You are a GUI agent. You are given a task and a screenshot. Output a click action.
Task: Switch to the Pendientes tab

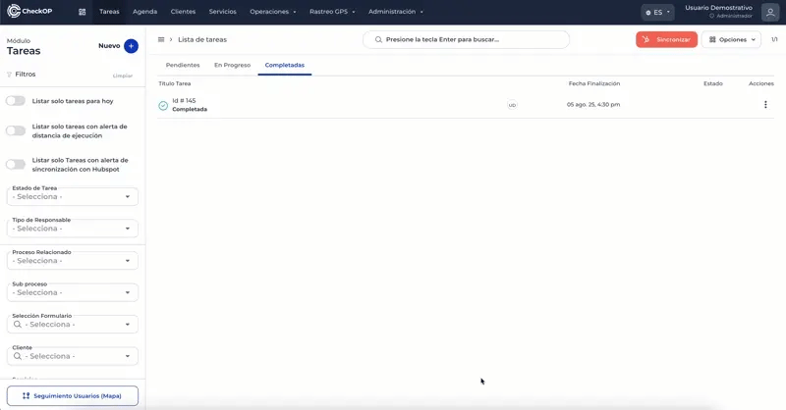183,65
